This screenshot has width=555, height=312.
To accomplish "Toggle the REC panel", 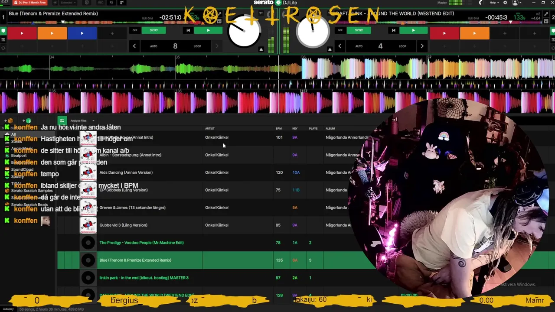I will point(101,3).
